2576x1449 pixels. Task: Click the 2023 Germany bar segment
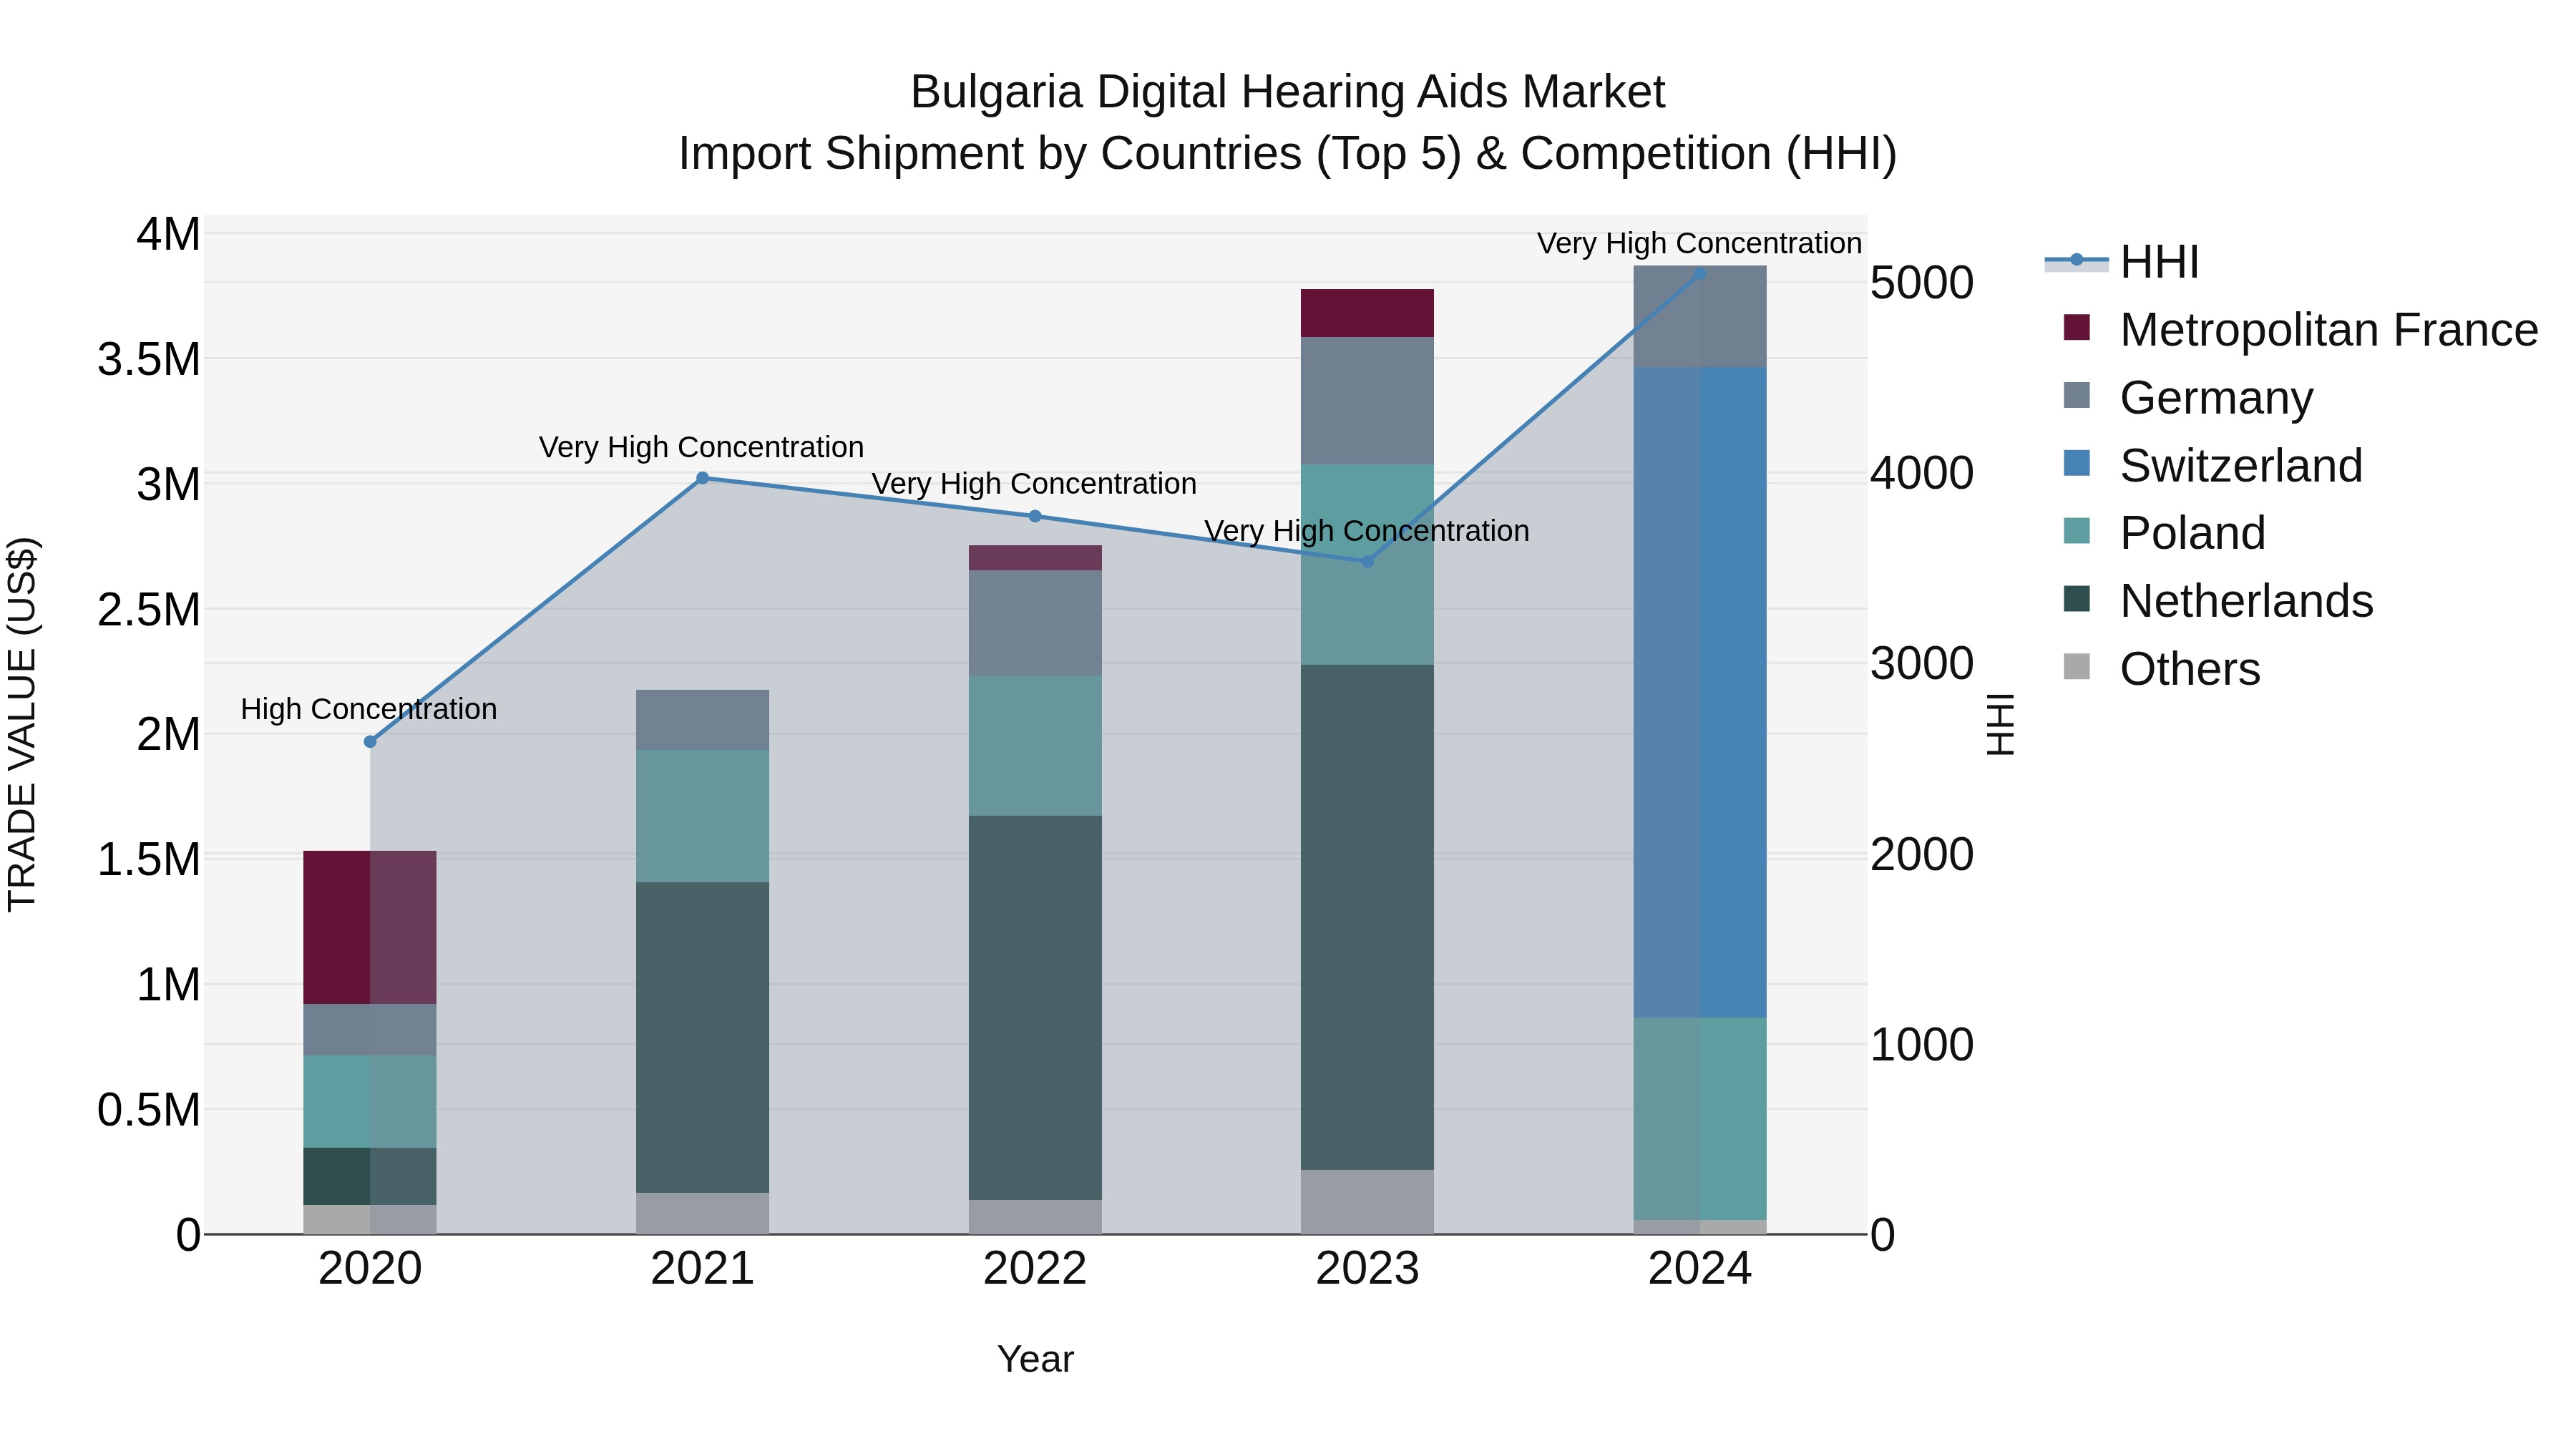pos(1367,401)
